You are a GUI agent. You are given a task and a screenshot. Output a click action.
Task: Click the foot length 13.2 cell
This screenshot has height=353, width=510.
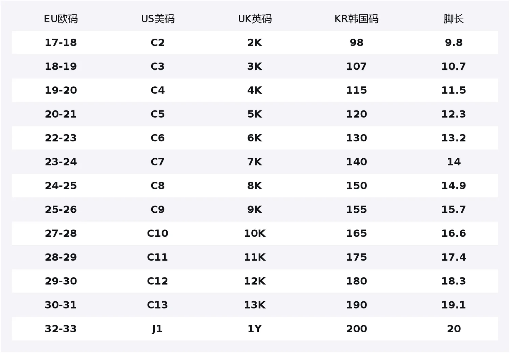[454, 138]
